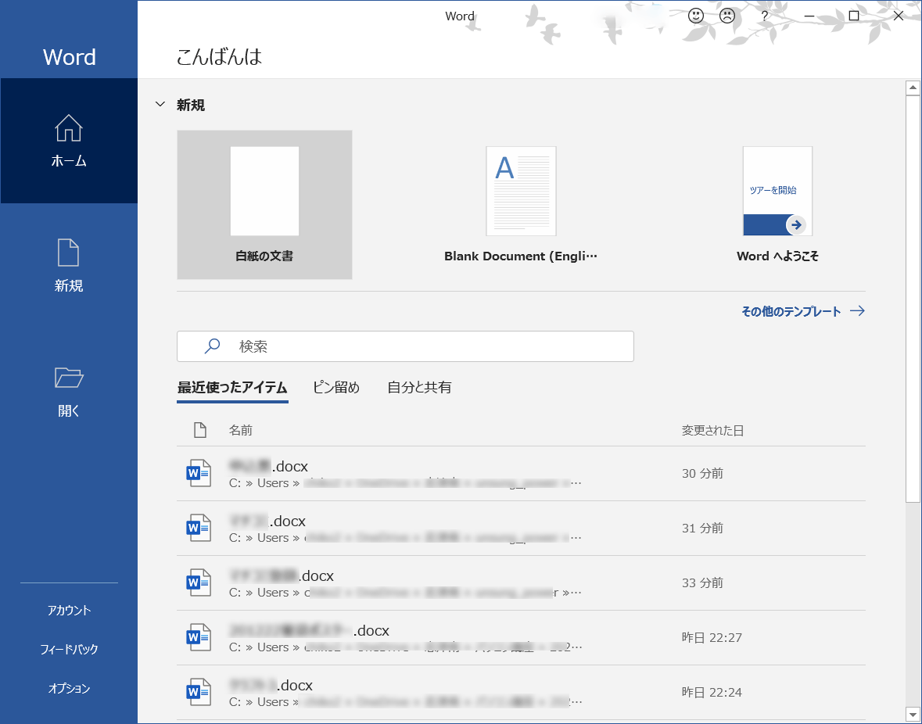Click Word file icon of 昨日 22:24 row
The width and height of the screenshot is (922, 724).
click(x=199, y=692)
